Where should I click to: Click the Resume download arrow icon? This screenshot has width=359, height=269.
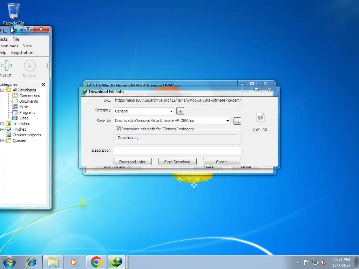30,65
